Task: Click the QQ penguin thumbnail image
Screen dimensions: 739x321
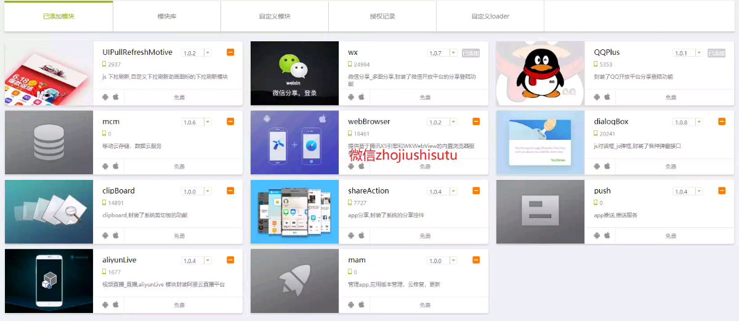Action: point(540,73)
